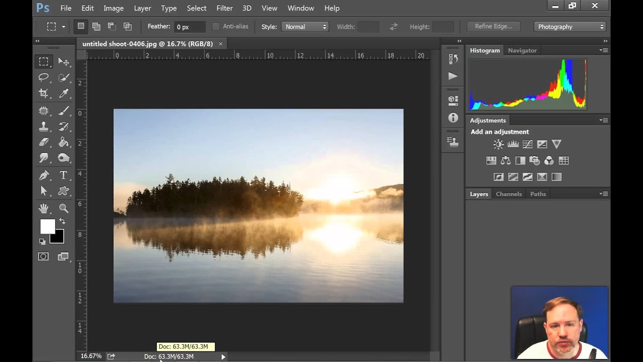Click the Feather input field

[x=189, y=27]
